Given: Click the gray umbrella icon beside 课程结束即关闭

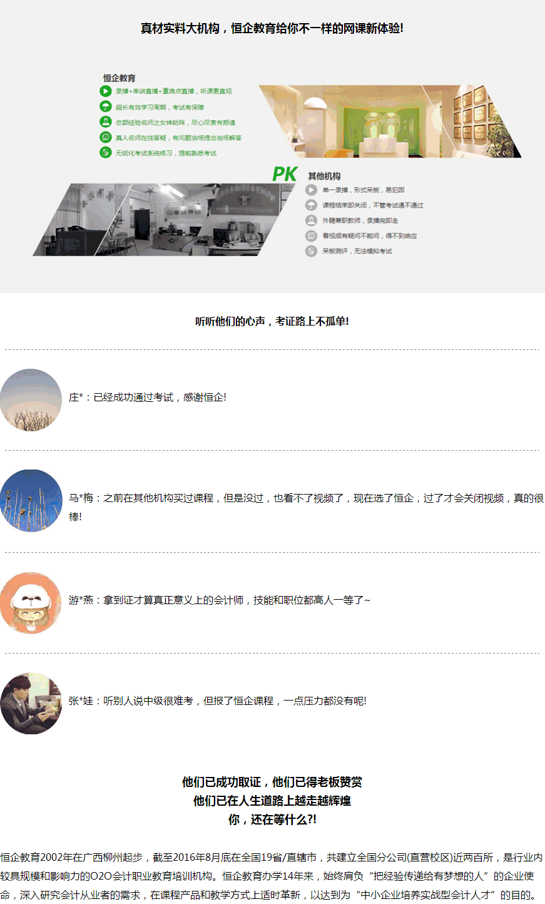Looking at the screenshot, I should [x=312, y=205].
